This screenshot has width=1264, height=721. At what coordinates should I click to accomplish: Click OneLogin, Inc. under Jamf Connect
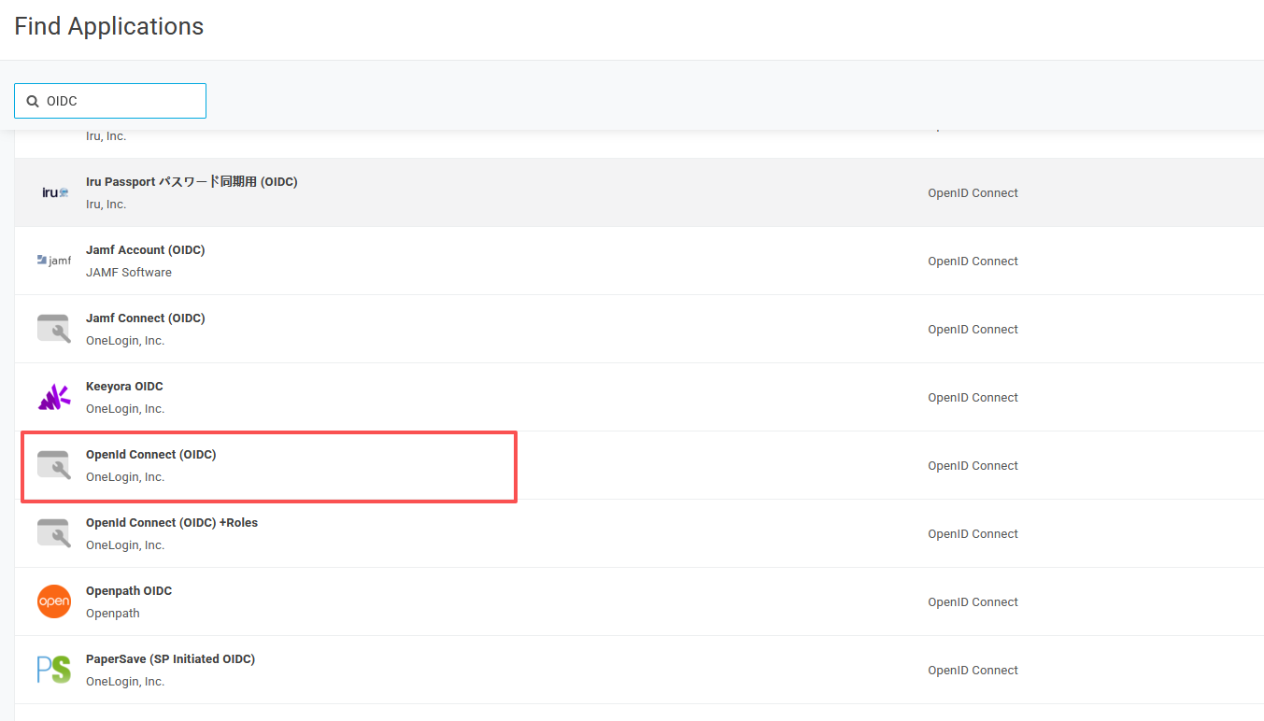click(x=125, y=341)
